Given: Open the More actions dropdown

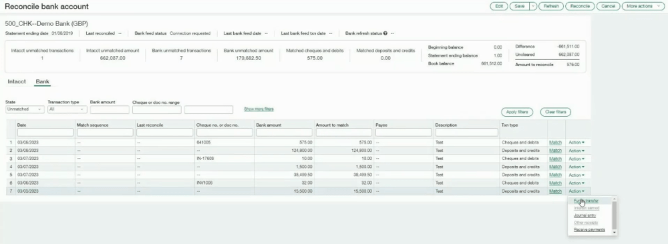Looking at the screenshot, I should tap(643, 7).
